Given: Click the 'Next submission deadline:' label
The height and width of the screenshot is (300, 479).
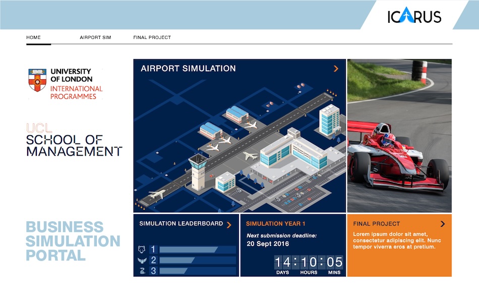Looking at the screenshot, I should coord(281,235).
